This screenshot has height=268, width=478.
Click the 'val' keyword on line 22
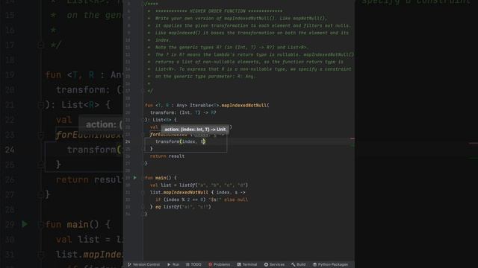pyautogui.click(x=154, y=127)
